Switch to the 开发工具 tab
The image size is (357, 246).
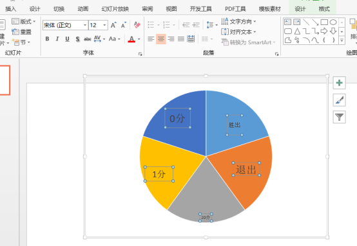[x=201, y=9]
